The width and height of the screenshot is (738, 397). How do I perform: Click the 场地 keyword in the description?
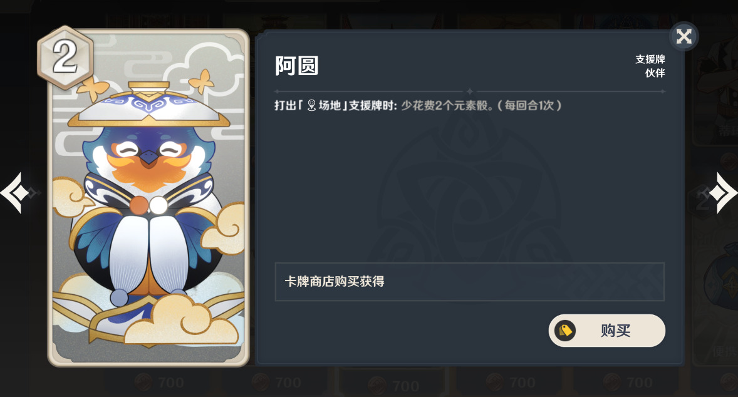click(x=330, y=105)
